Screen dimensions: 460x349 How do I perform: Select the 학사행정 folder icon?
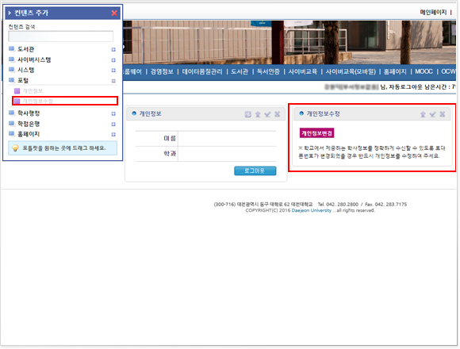coord(11,113)
